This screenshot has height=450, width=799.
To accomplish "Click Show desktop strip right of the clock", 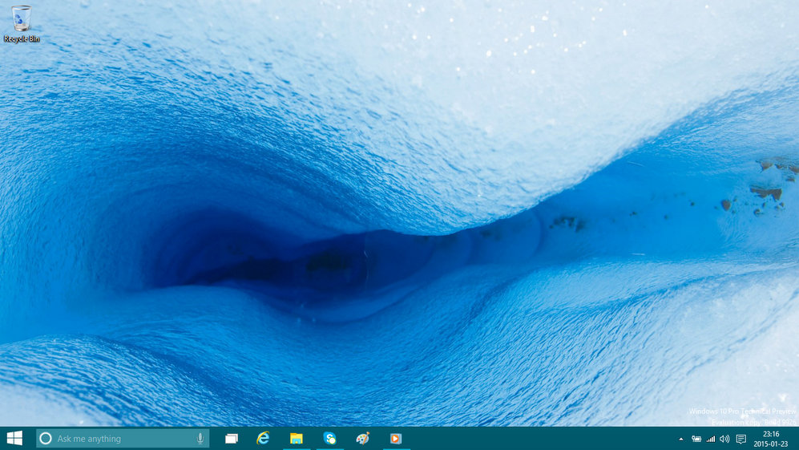I will [x=797, y=439].
